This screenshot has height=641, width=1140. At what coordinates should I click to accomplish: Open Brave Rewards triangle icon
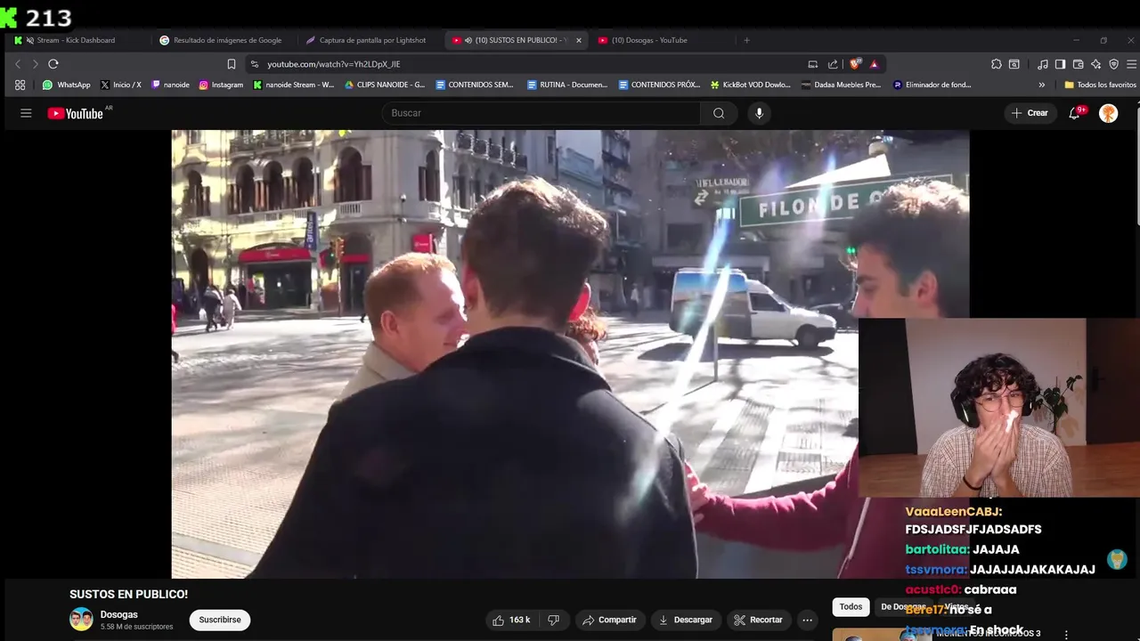(x=874, y=64)
